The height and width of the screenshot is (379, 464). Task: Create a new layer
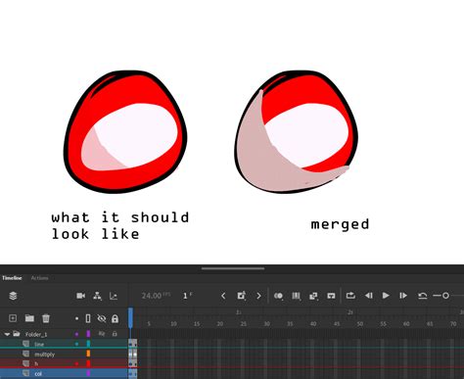click(x=13, y=318)
